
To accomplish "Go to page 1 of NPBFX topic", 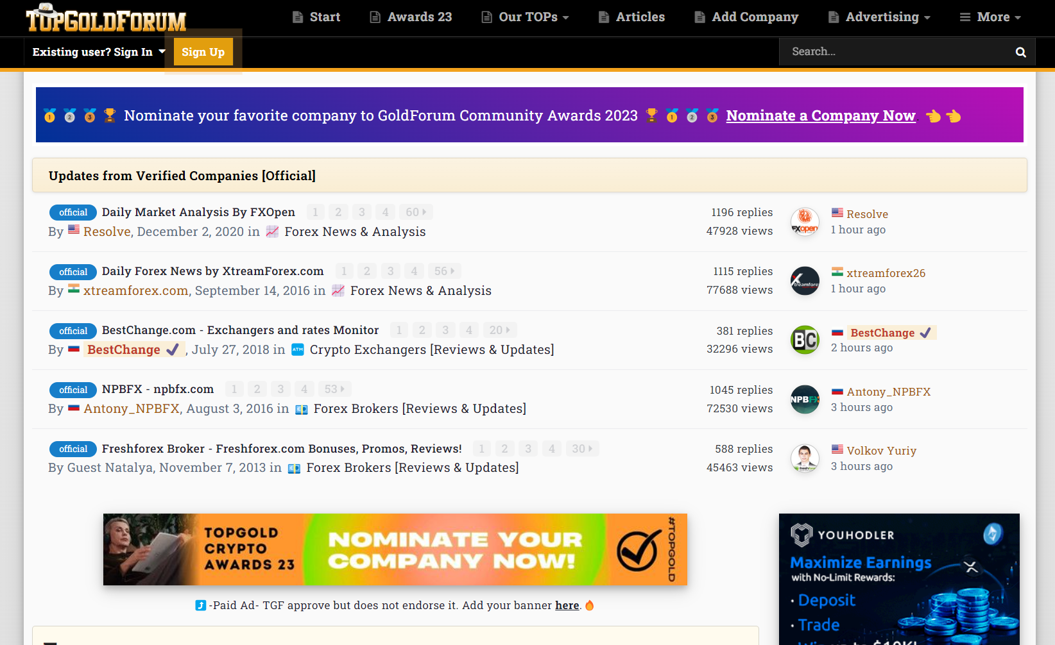I will (234, 389).
